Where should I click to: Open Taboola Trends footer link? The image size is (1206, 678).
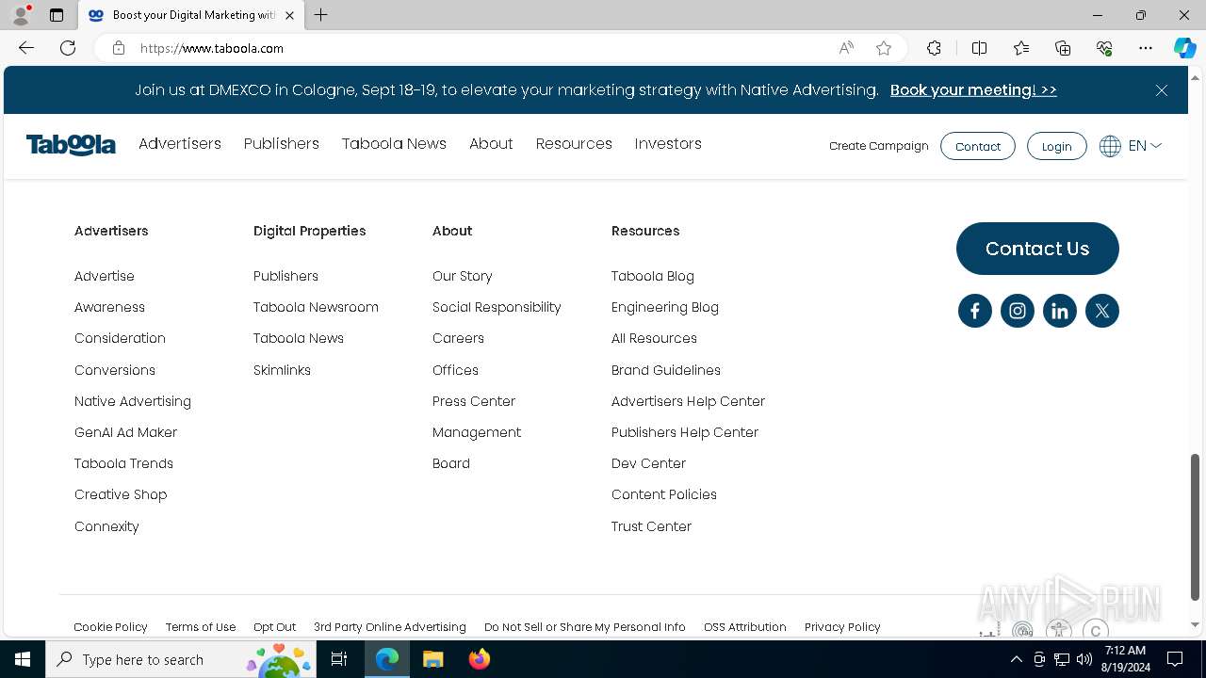click(x=123, y=463)
